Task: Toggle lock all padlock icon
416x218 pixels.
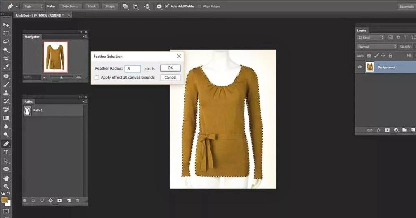Action: point(390,56)
